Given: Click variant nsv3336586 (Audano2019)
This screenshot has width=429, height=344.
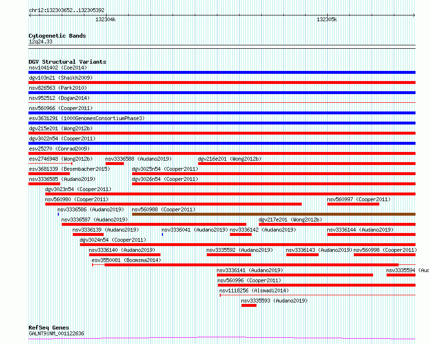Looking at the screenshot, I should [91, 209].
